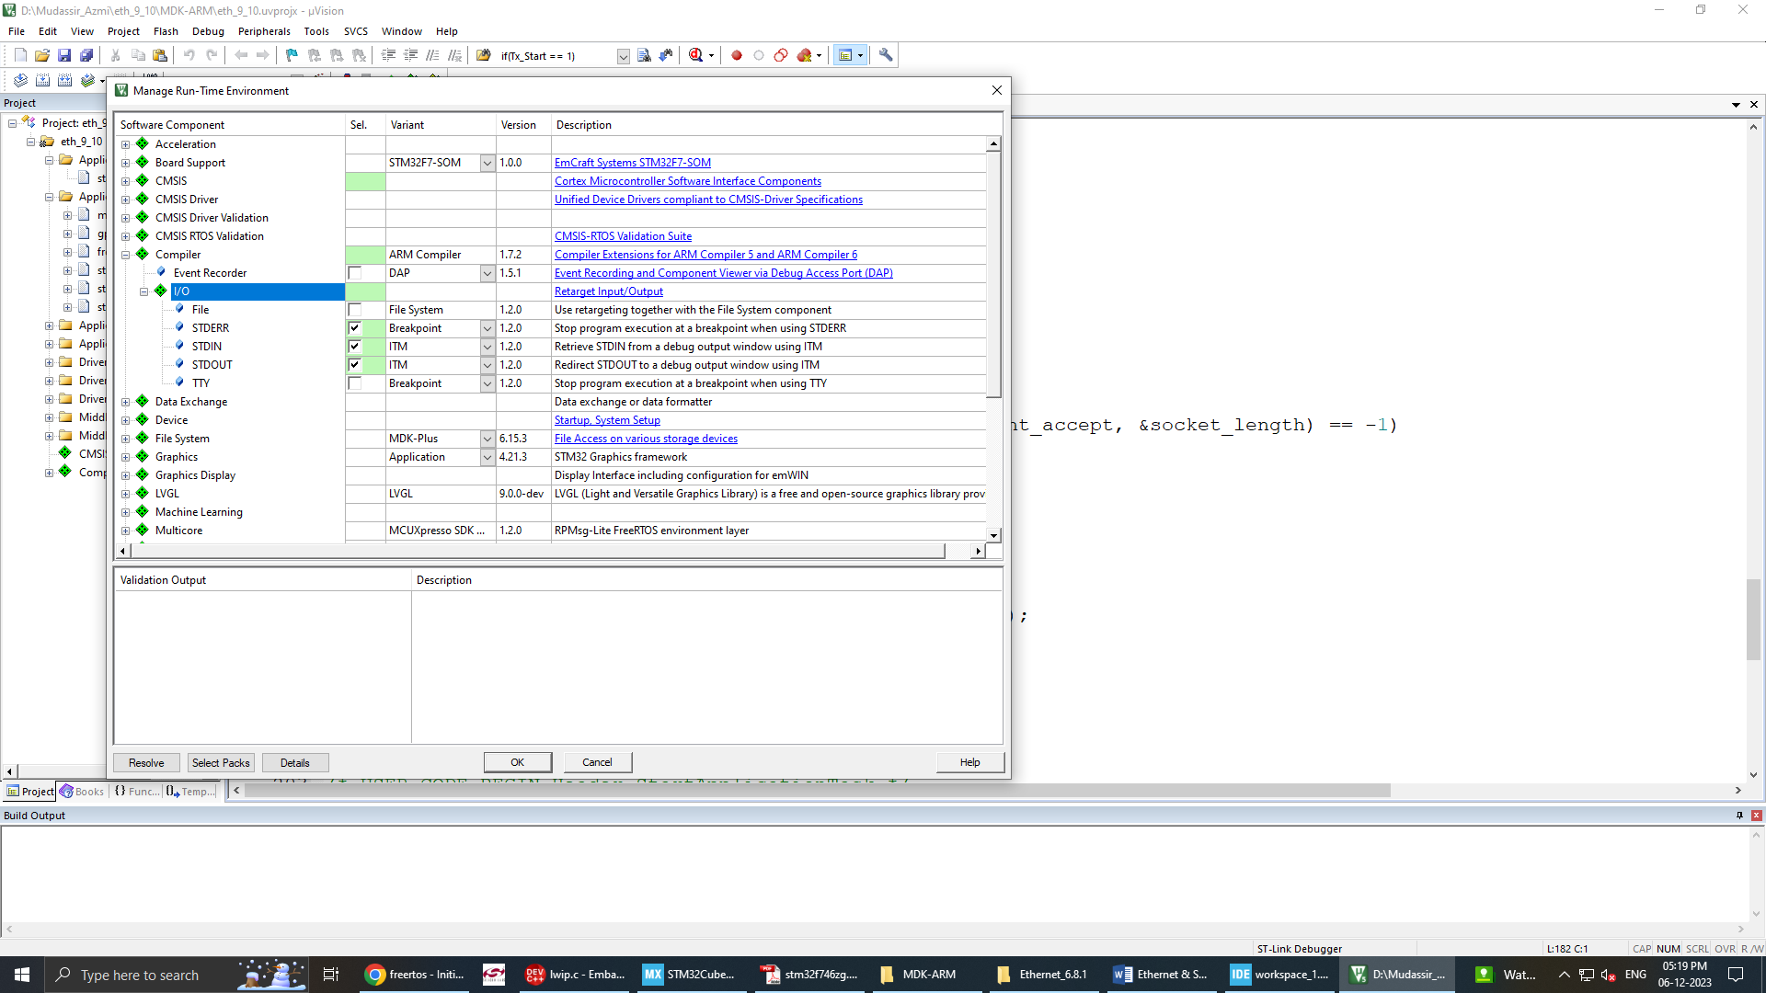Click the Save All toolbar icon
Image resolution: width=1766 pixels, height=993 pixels.
86,55
